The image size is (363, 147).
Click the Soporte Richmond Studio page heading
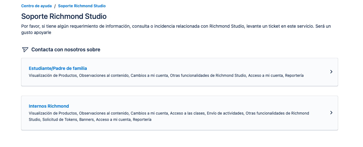[64, 16]
